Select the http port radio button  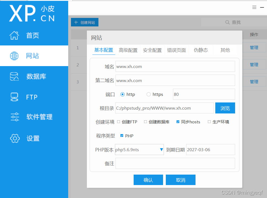122,94
